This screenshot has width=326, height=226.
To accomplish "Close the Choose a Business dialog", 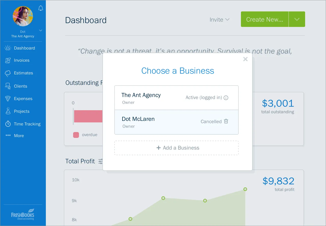I will coord(245,59).
